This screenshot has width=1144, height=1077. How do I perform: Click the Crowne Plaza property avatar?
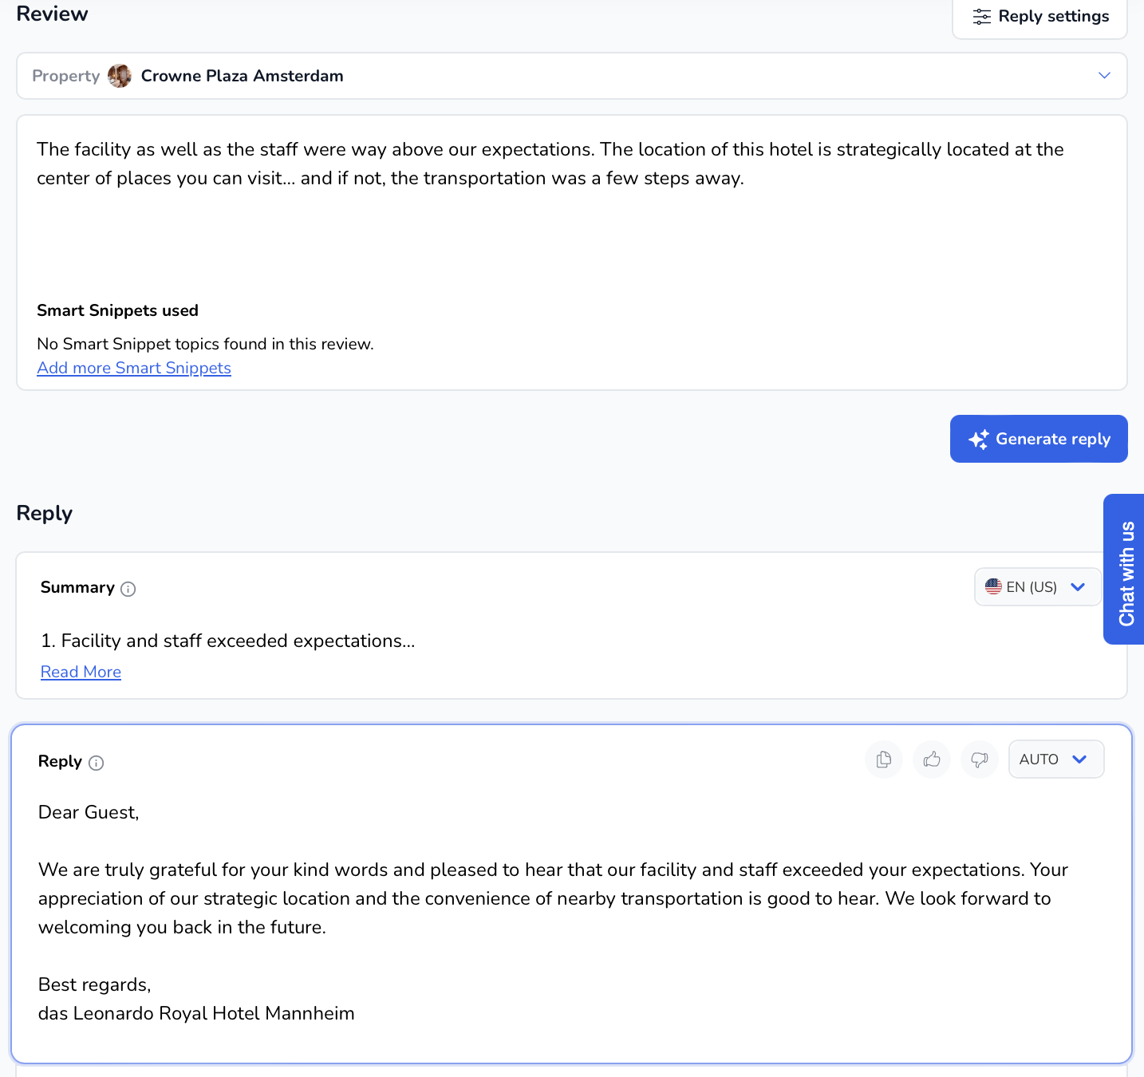click(120, 76)
